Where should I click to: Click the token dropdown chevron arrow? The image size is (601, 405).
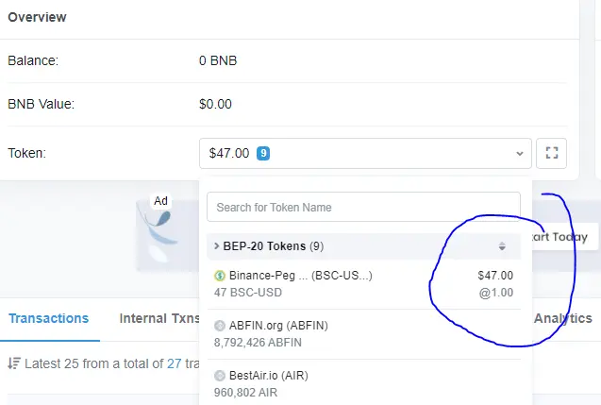pyautogui.click(x=520, y=154)
